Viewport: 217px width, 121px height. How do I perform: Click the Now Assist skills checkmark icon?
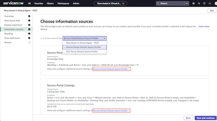coord(29,21)
